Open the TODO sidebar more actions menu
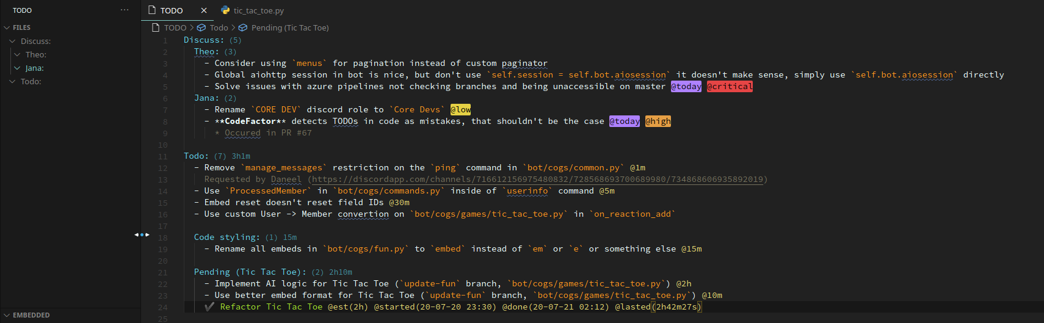 (x=125, y=10)
